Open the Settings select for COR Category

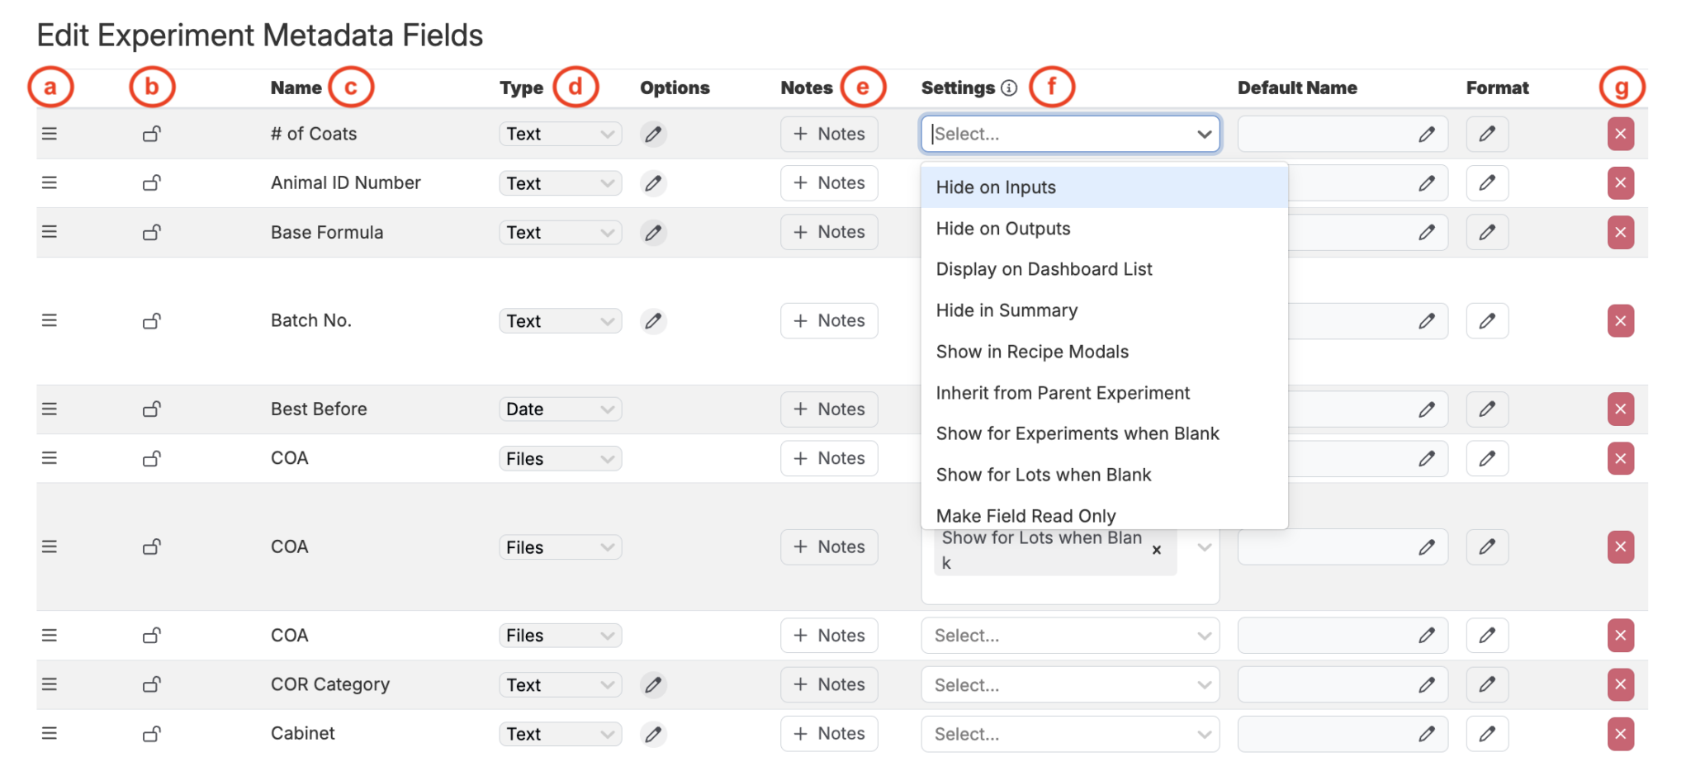(x=1070, y=684)
